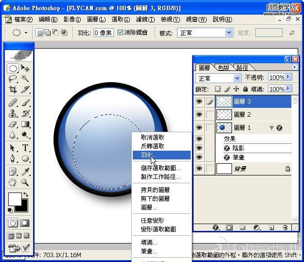Image resolution: width=304 pixels, height=262 pixels.
Task: Switch to Quick Mask mode
Action: coord(24,223)
